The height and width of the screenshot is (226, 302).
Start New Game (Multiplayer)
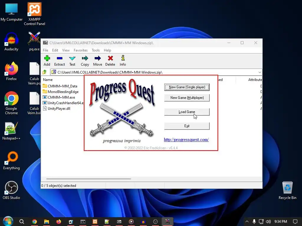tap(187, 98)
